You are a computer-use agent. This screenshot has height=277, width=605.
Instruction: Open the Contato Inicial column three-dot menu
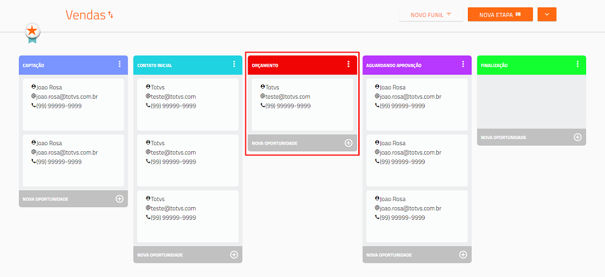234,64
